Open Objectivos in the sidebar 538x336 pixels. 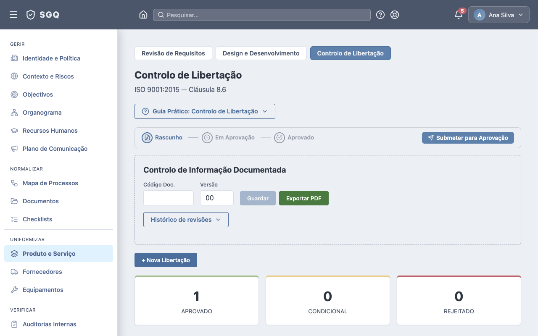58,94
